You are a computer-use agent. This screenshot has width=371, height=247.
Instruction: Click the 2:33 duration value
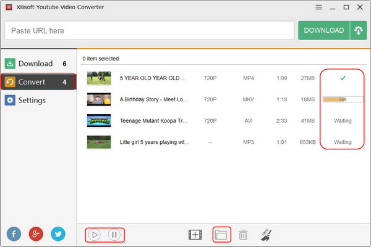(x=282, y=121)
